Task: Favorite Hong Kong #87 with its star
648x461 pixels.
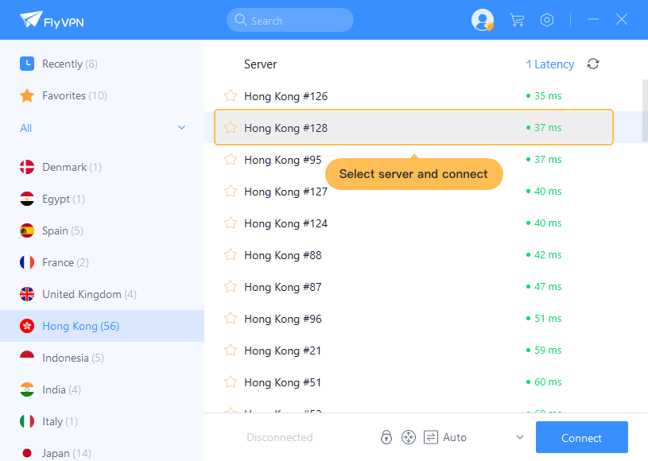Action: click(x=231, y=287)
